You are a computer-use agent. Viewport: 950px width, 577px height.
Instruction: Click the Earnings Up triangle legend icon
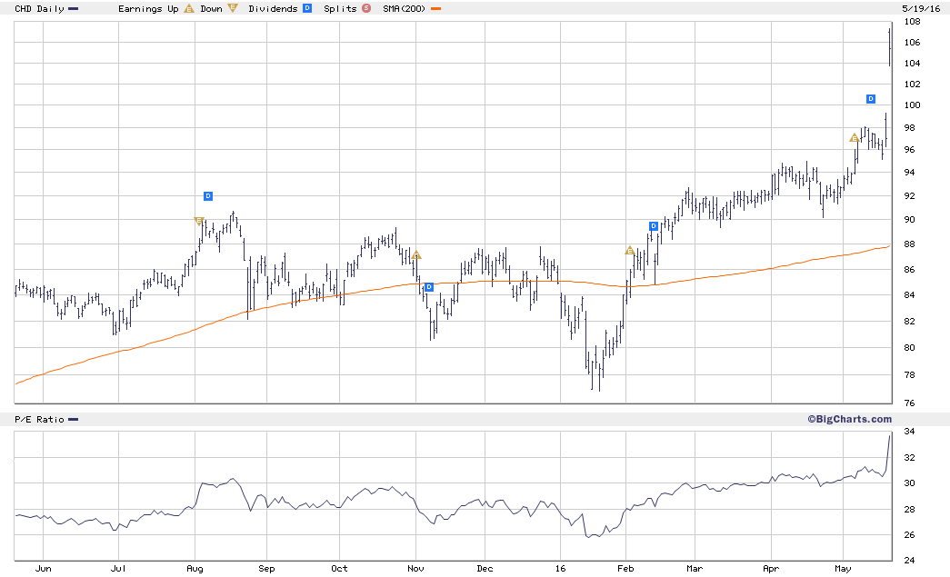(189, 8)
